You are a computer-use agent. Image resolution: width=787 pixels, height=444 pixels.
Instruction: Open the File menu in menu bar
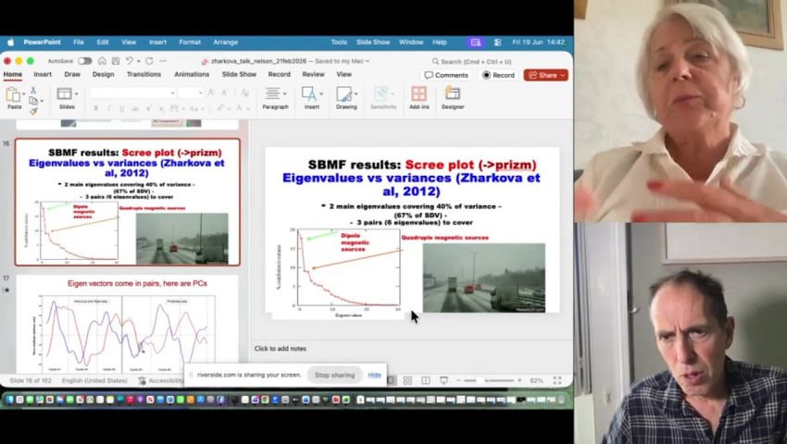[x=79, y=43]
